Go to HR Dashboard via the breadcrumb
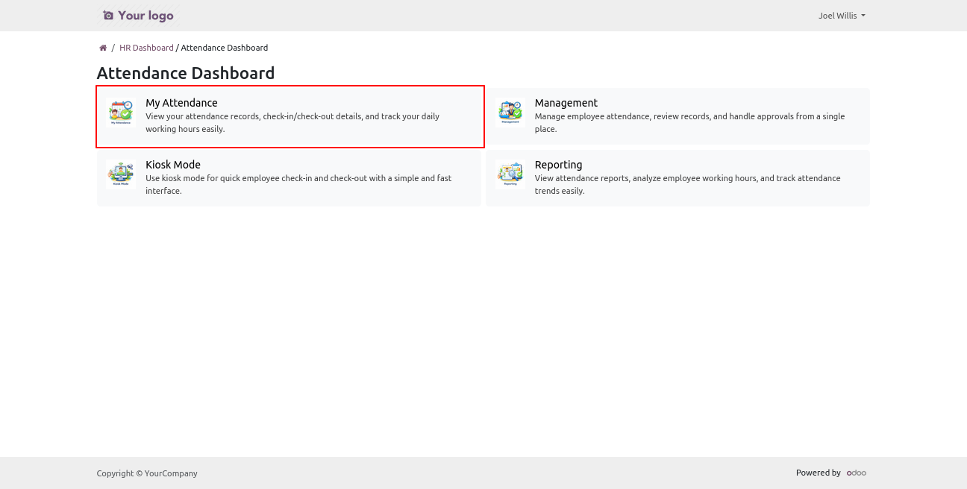 tap(146, 48)
